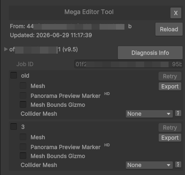Close the Mega Editor Tool with X
This screenshot has width=185, height=175.
[x=176, y=13]
